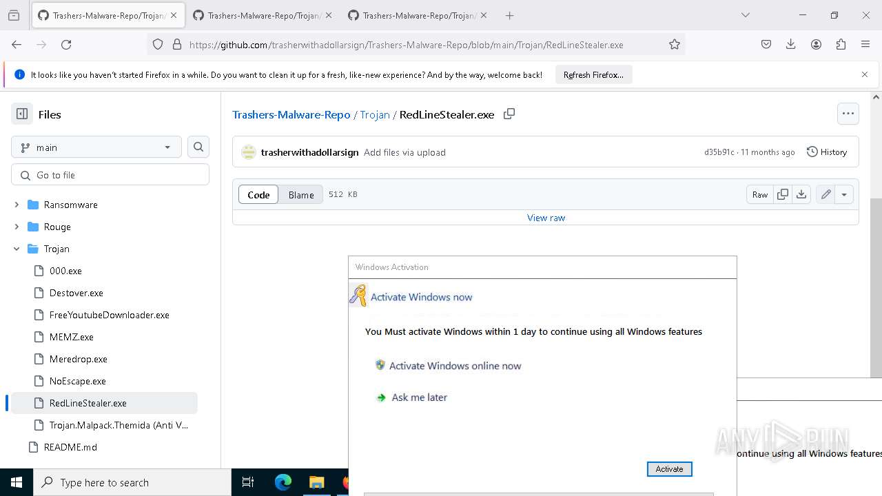
Task: Open Trojan.Malpack.Themida file in tree
Action: pyautogui.click(x=119, y=425)
